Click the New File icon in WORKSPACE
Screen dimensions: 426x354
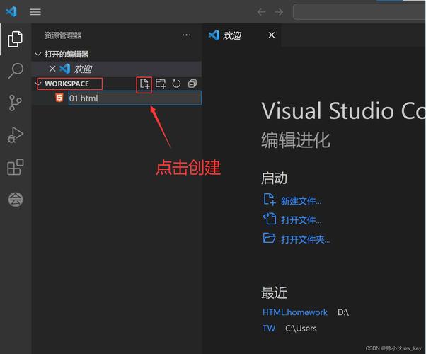point(144,84)
